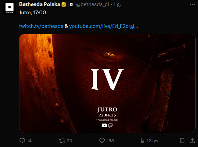Open the Bethesda Polska profile avatar
Viewport: 198px width, 147px height.
point(10,8)
